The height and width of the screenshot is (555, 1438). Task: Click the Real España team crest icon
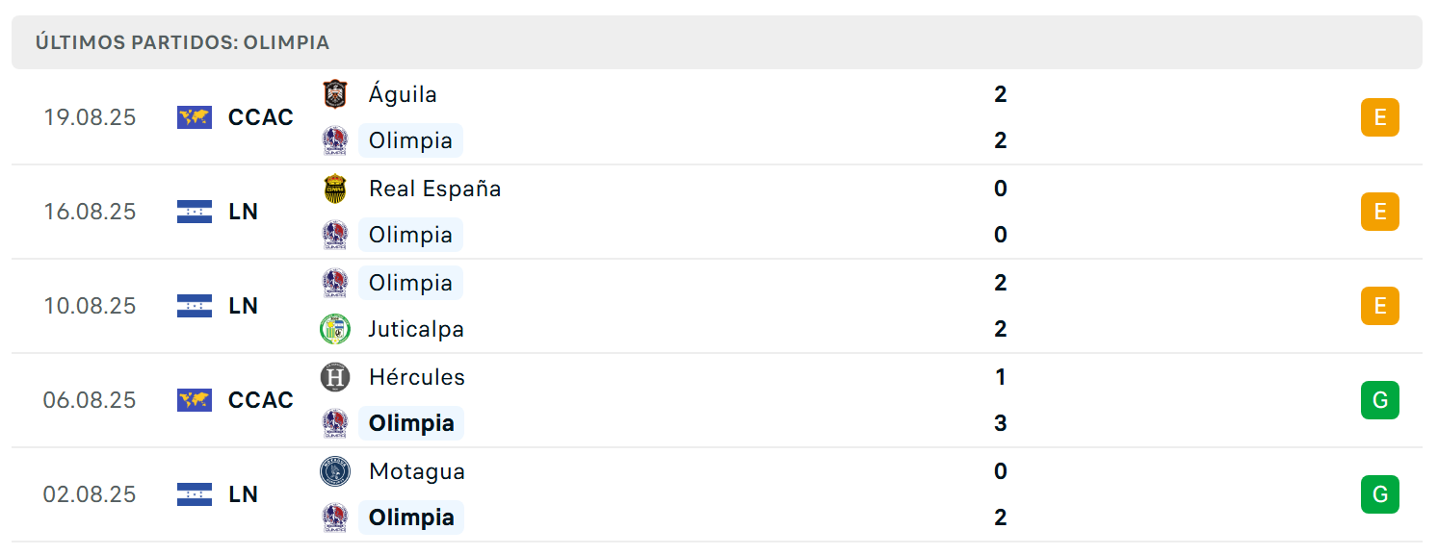(334, 189)
